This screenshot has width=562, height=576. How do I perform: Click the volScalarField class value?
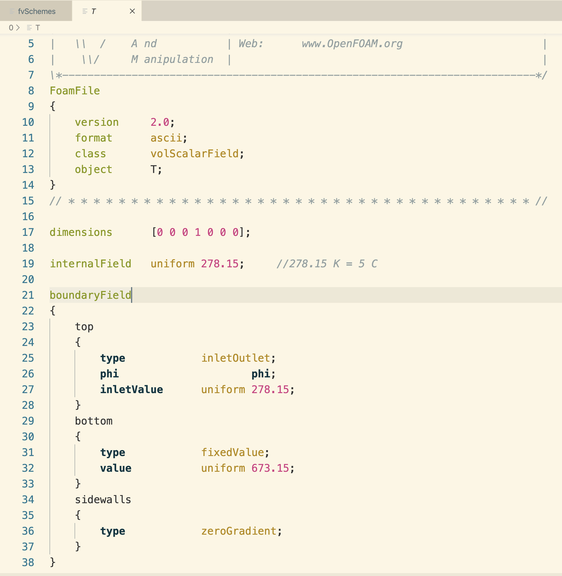pos(195,153)
